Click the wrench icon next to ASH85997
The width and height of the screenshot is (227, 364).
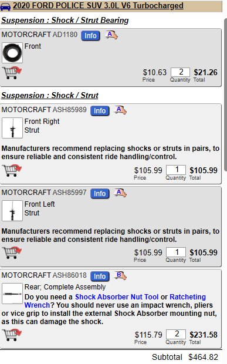[120, 193]
